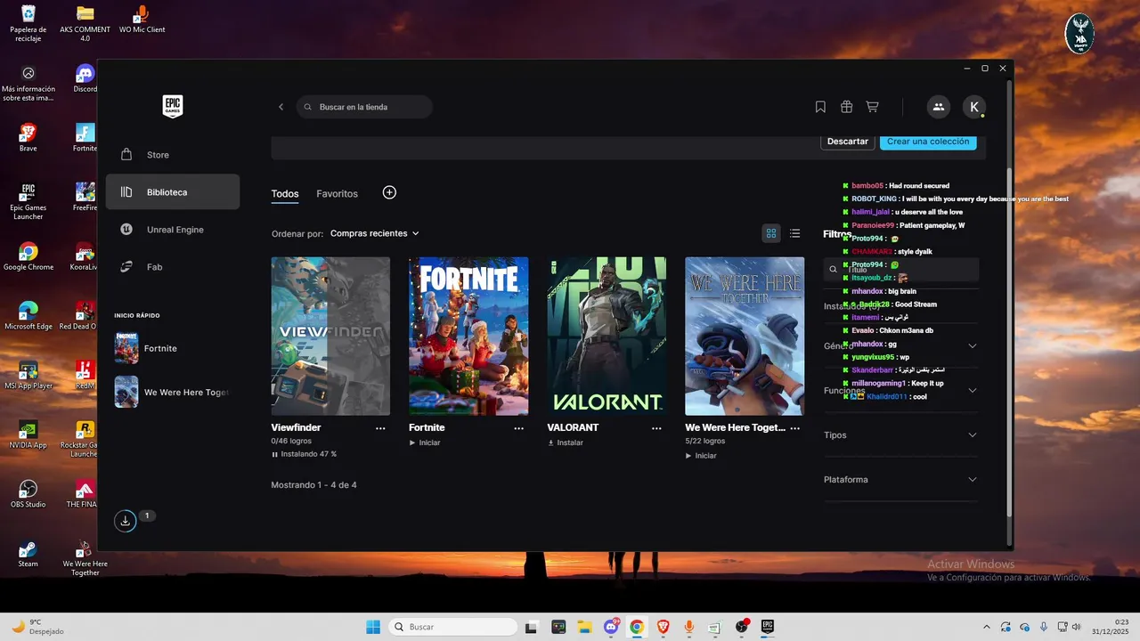Open options menu for Fortnite

click(518, 428)
